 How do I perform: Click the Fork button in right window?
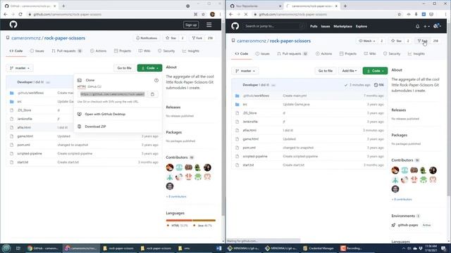click(422, 41)
